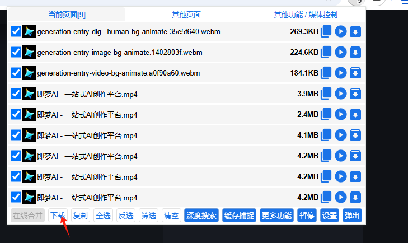This screenshot has height=243, width=408.
Task: Play human-bg-animate.35e5f640.webm preview
Action: [341, 31]
